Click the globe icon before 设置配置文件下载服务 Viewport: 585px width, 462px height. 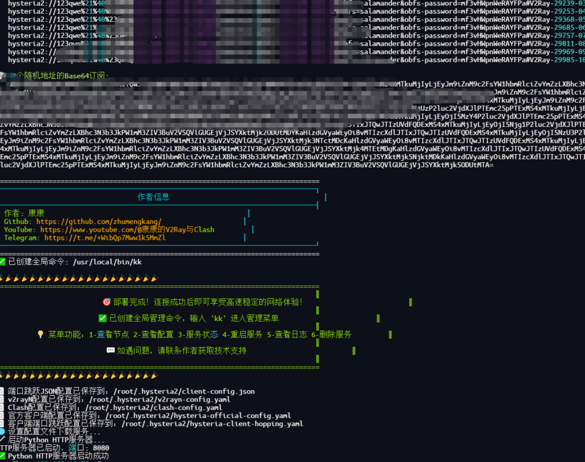[x=2, y=432]
